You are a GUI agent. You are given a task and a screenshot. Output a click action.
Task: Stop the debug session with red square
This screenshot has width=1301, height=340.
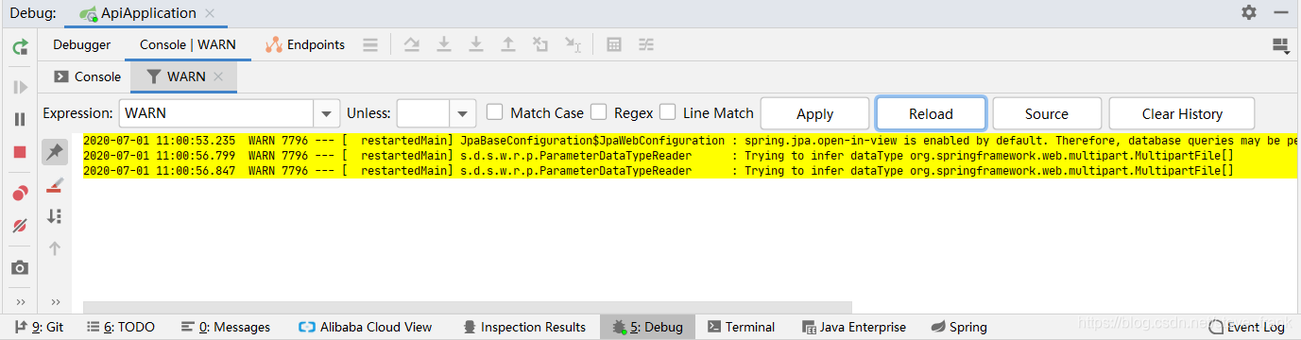click(19, 152)
